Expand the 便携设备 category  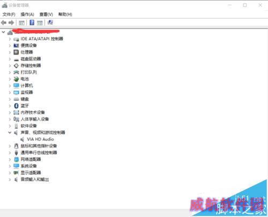[10, 45]
